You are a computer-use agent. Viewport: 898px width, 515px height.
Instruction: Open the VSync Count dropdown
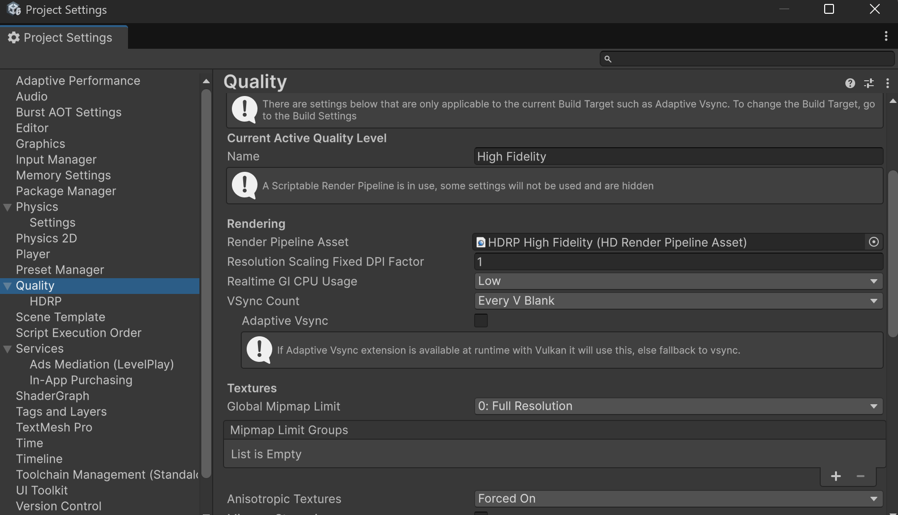678,301
